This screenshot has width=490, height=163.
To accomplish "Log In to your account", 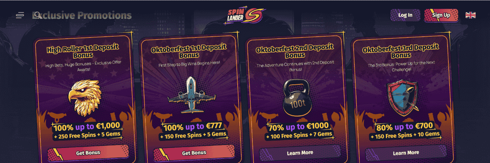I will (x=405, y=15).
